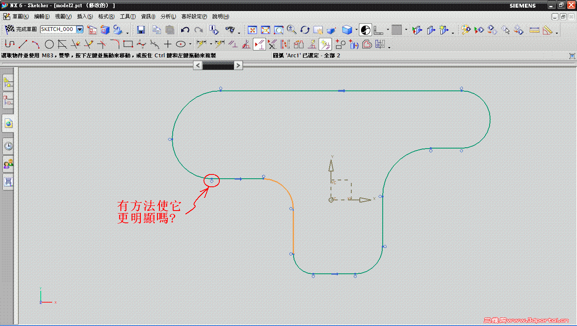577x326 pixels.
Task: Select the Quick Trim tool
Action: coord(76,44)
